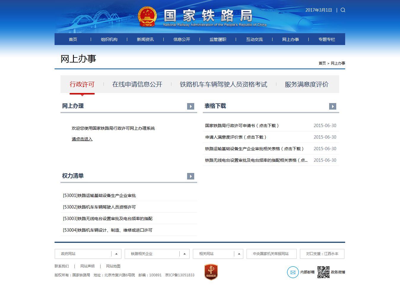Open the 网上办理 section arrow icon
This screenshot has width=400, height=287.
[x=191, y=106]
